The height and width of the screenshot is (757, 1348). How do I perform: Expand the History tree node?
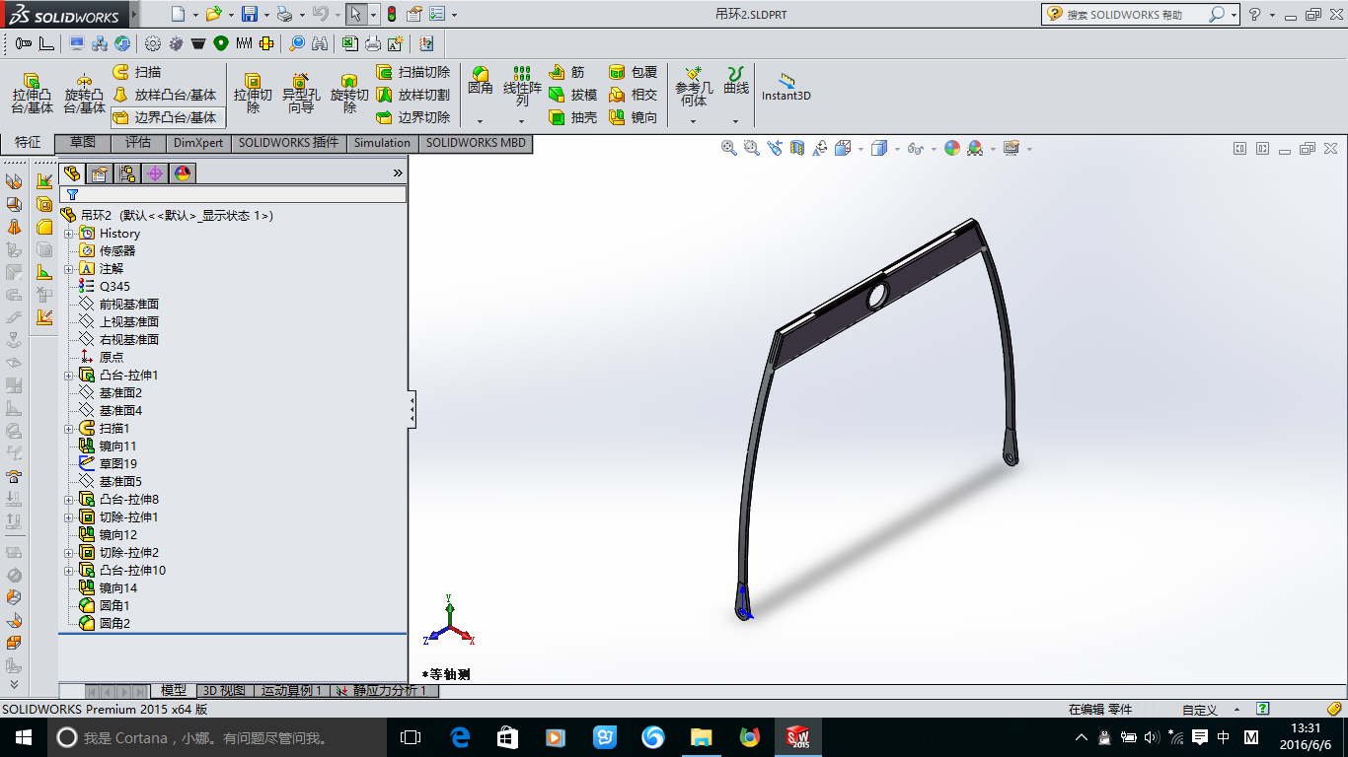click(69, 234)
